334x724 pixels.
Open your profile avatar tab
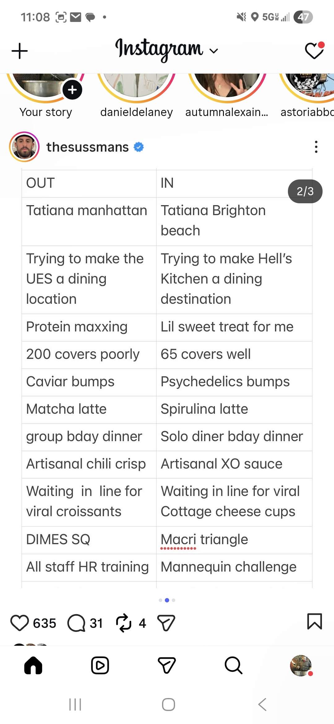coord(301,665)
